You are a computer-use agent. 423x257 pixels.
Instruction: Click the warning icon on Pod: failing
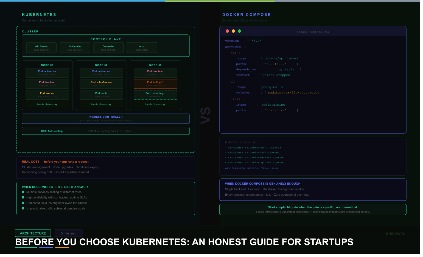click(163, 82)
